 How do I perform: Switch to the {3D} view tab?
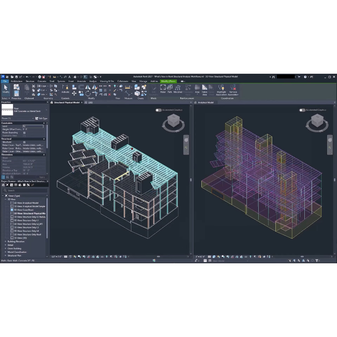click(x=89, y=103)
